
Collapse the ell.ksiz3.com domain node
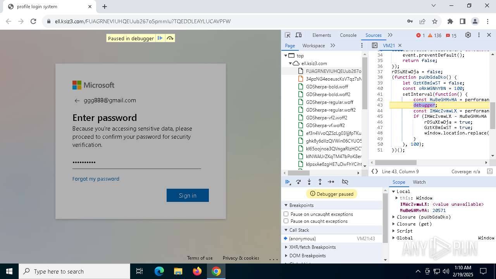coord(290,63)
